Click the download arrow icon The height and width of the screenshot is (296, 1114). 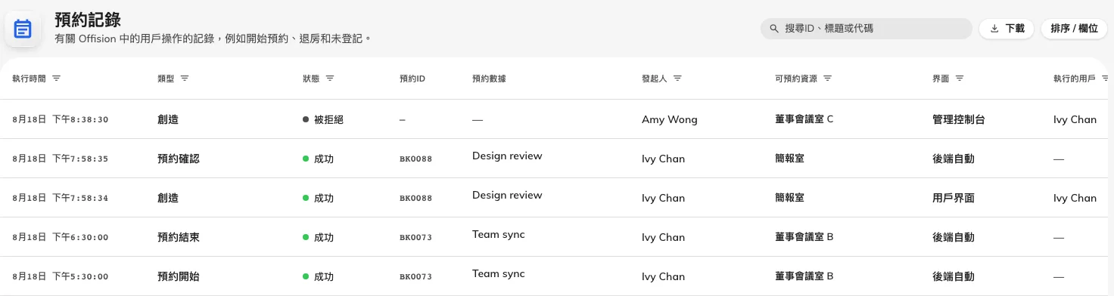994,29
